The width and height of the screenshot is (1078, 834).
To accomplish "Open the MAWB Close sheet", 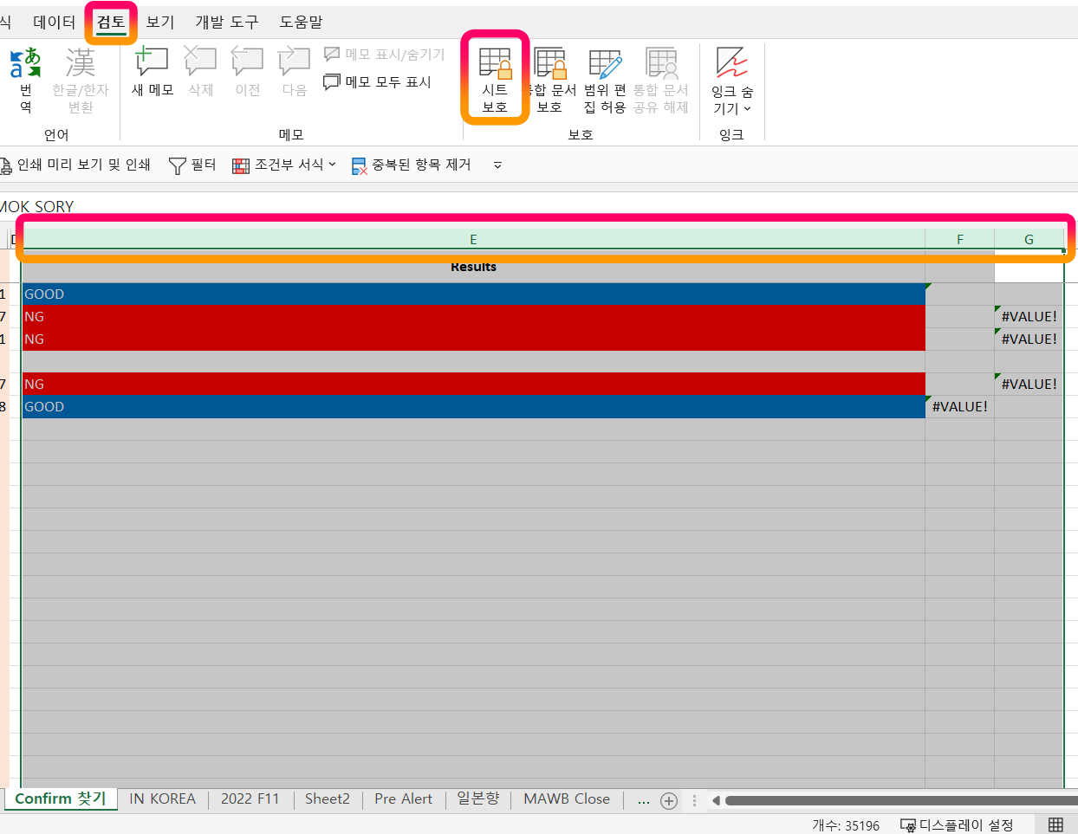I will click(x=567, y=798).
